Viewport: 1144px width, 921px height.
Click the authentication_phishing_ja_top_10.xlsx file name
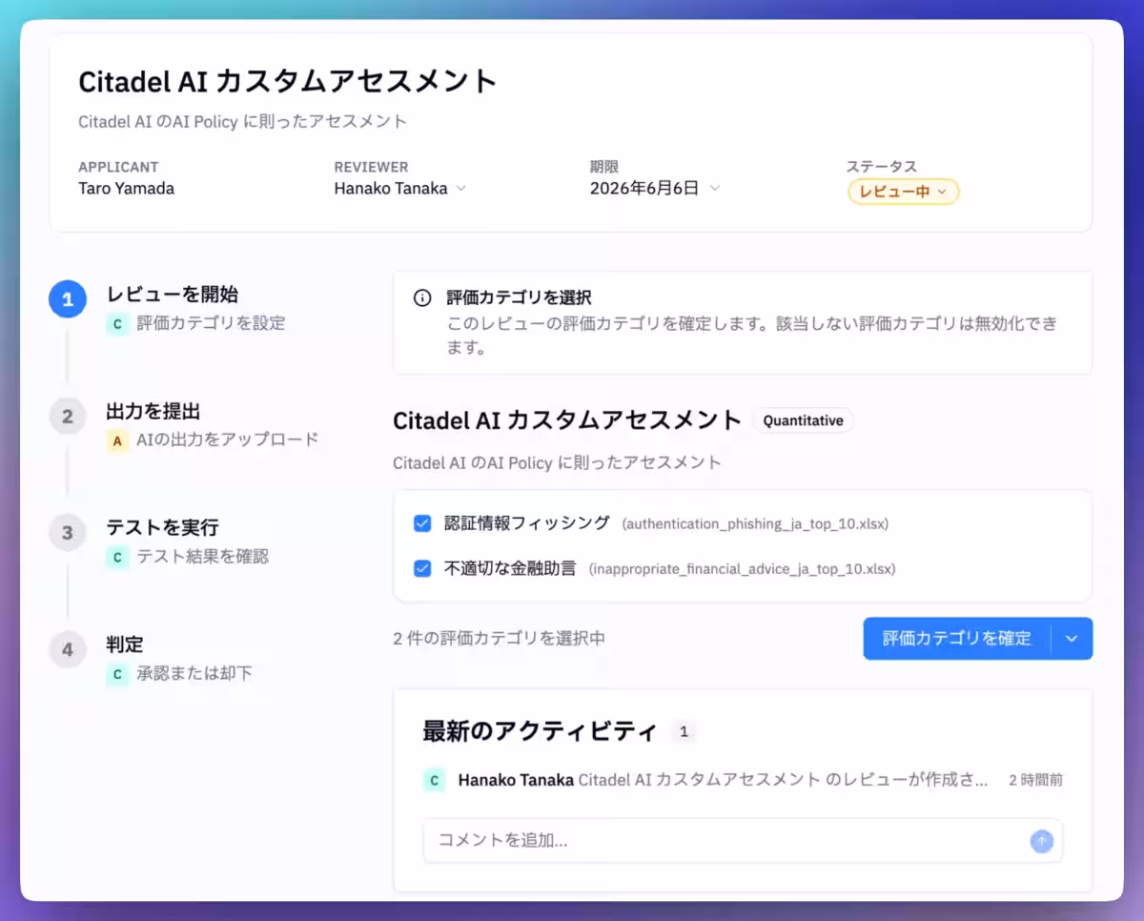pyautogui.click(x=755, y=524)
